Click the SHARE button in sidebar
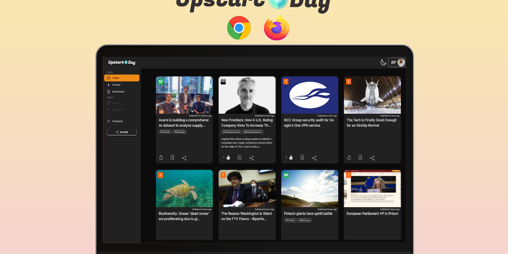 click(x=122, y=132)
